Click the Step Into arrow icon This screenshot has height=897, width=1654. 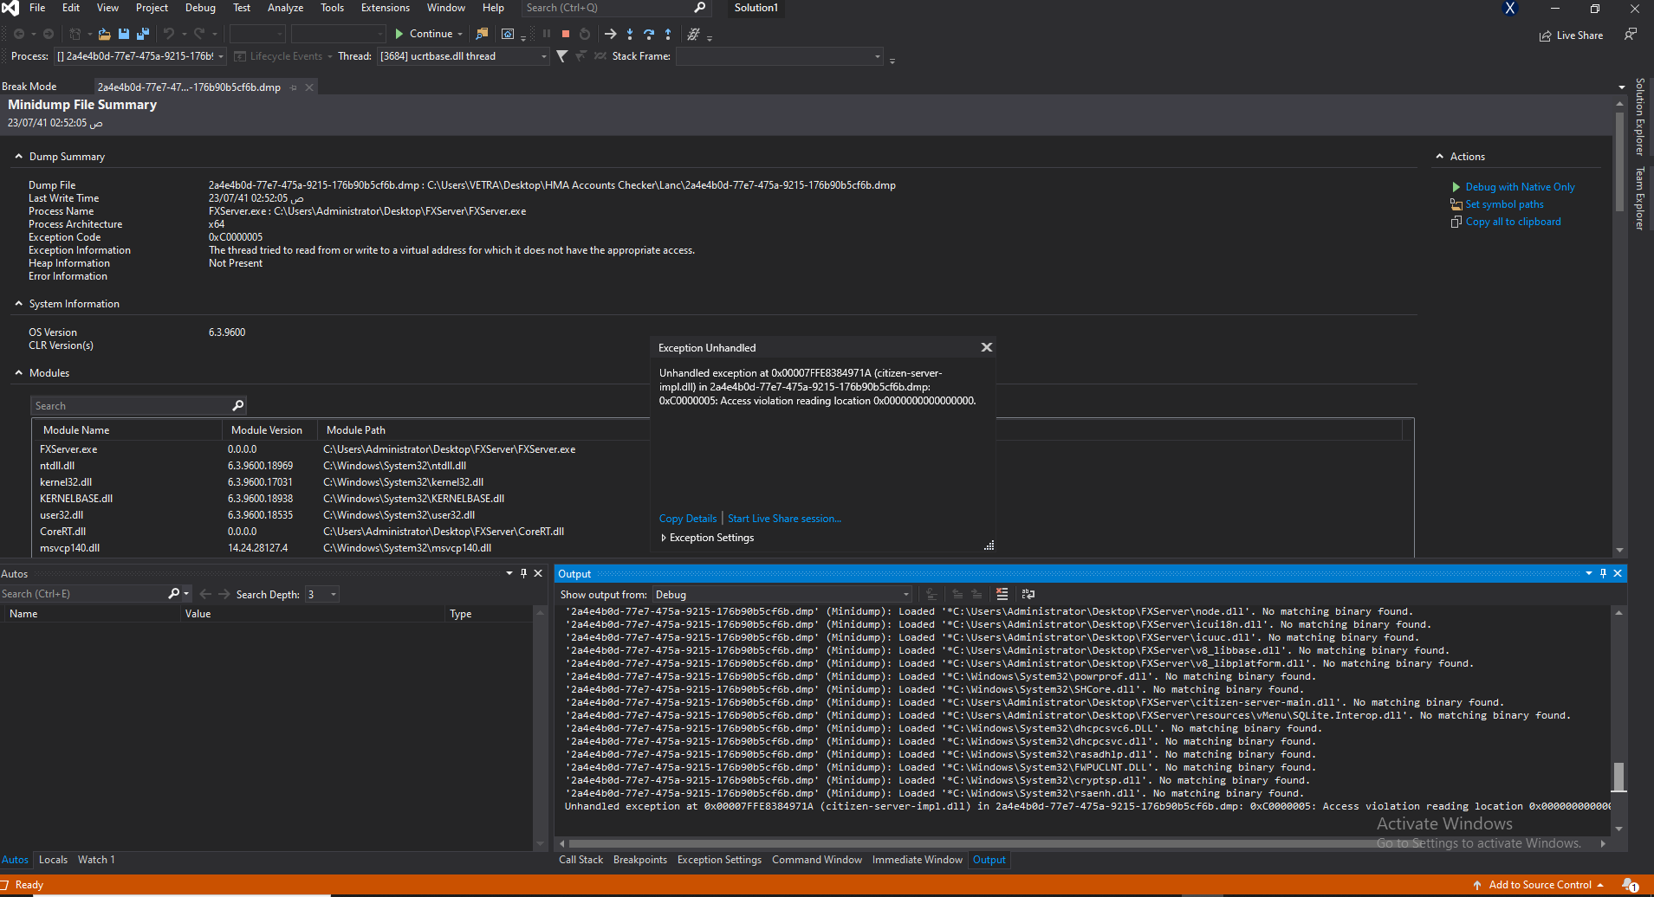point(630,34)
